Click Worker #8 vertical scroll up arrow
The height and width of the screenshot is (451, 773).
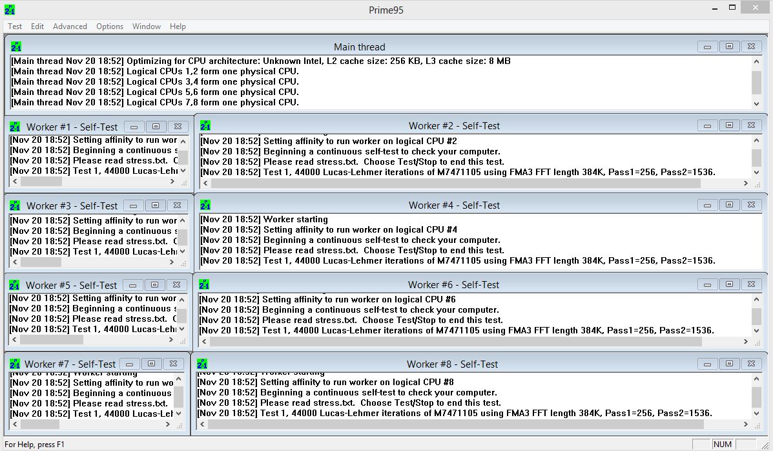coord(756,379)
